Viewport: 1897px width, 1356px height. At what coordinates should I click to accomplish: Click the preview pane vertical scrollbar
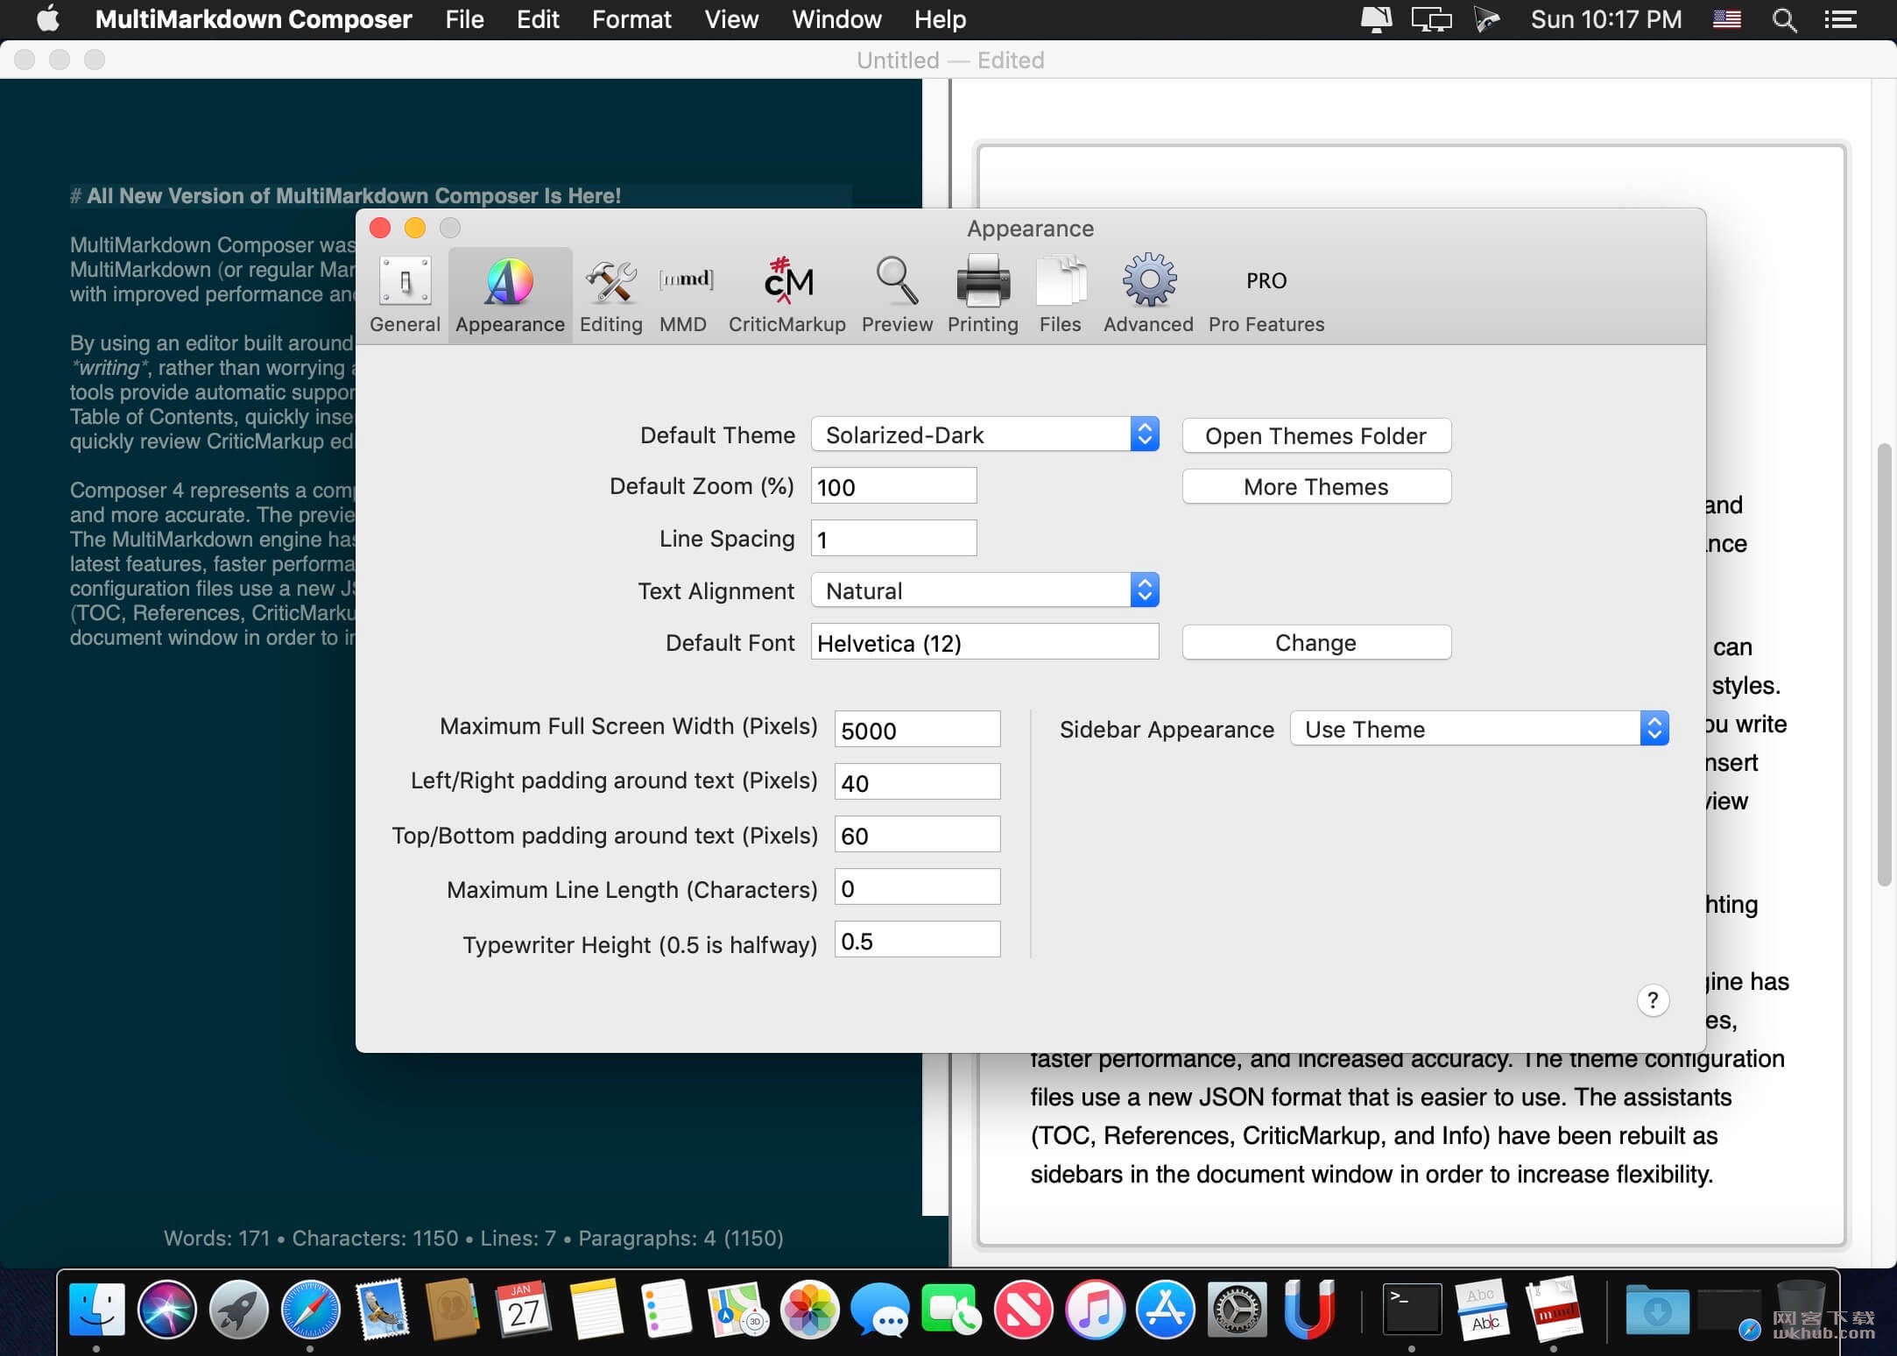pos(1885,666)
